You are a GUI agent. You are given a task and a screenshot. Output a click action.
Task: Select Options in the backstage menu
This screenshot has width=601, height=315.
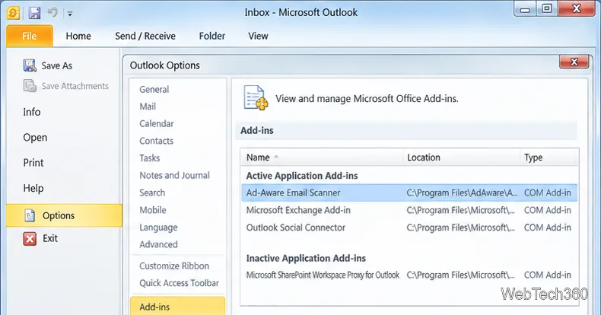point(64,215)
